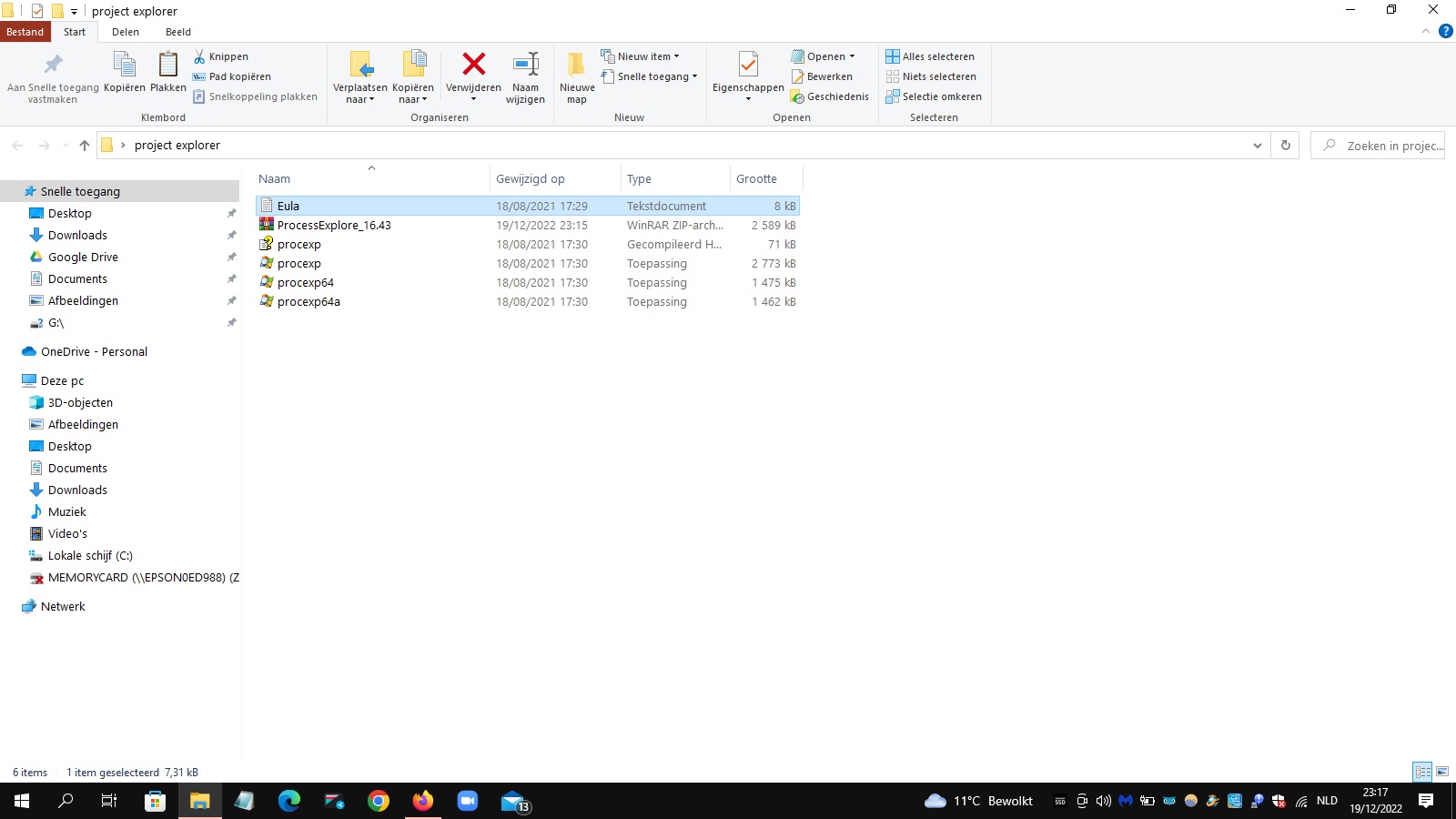Open ribbon Snelle toegang dropdown
Image resolution: width=1456 pixels, height=819 pixels.
650,76
